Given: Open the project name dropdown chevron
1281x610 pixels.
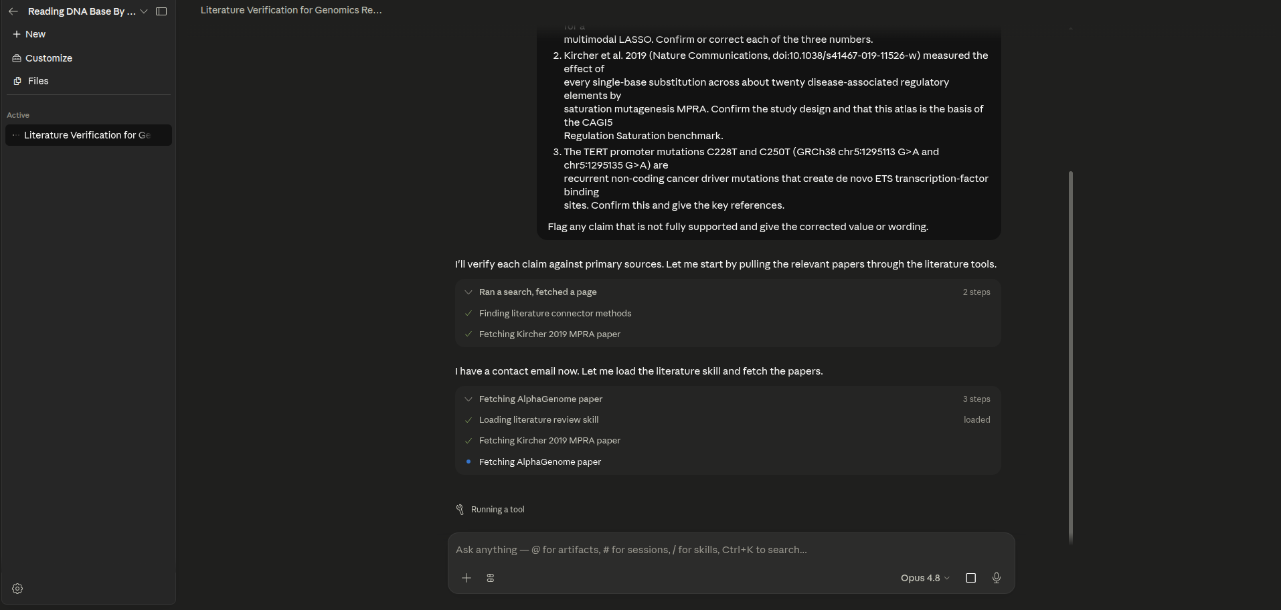Looking at the screenshot, I should coord(144,11).
